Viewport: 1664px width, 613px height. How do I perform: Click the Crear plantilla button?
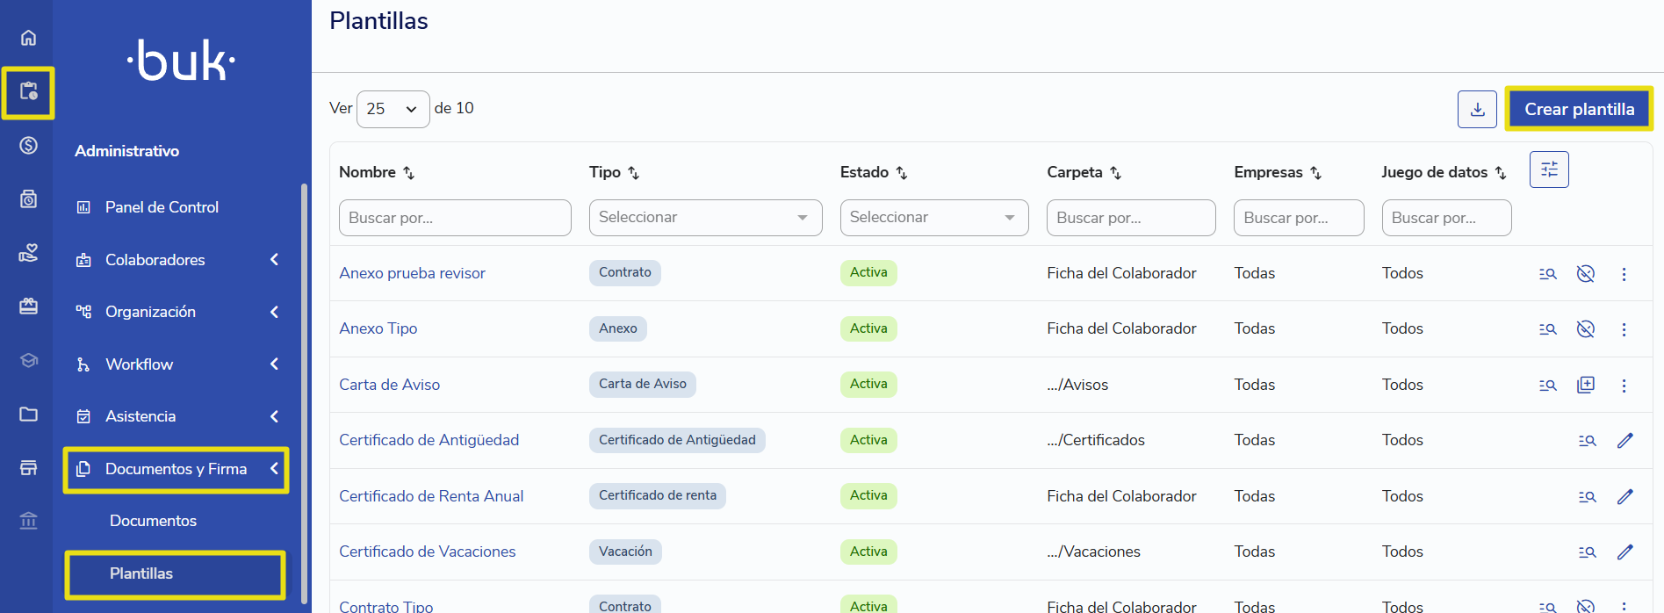[x=1579, y=109]
